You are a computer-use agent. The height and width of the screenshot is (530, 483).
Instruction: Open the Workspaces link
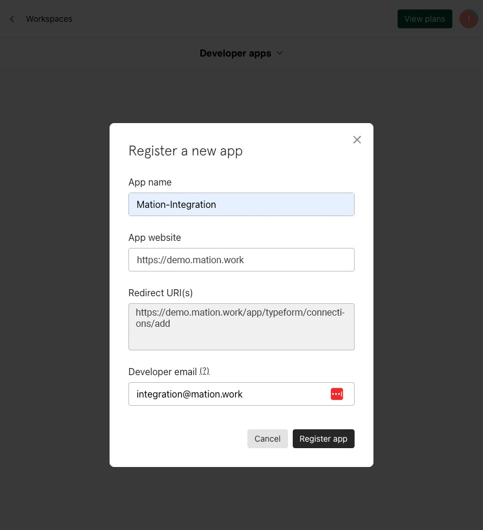(x=49, y=19)
